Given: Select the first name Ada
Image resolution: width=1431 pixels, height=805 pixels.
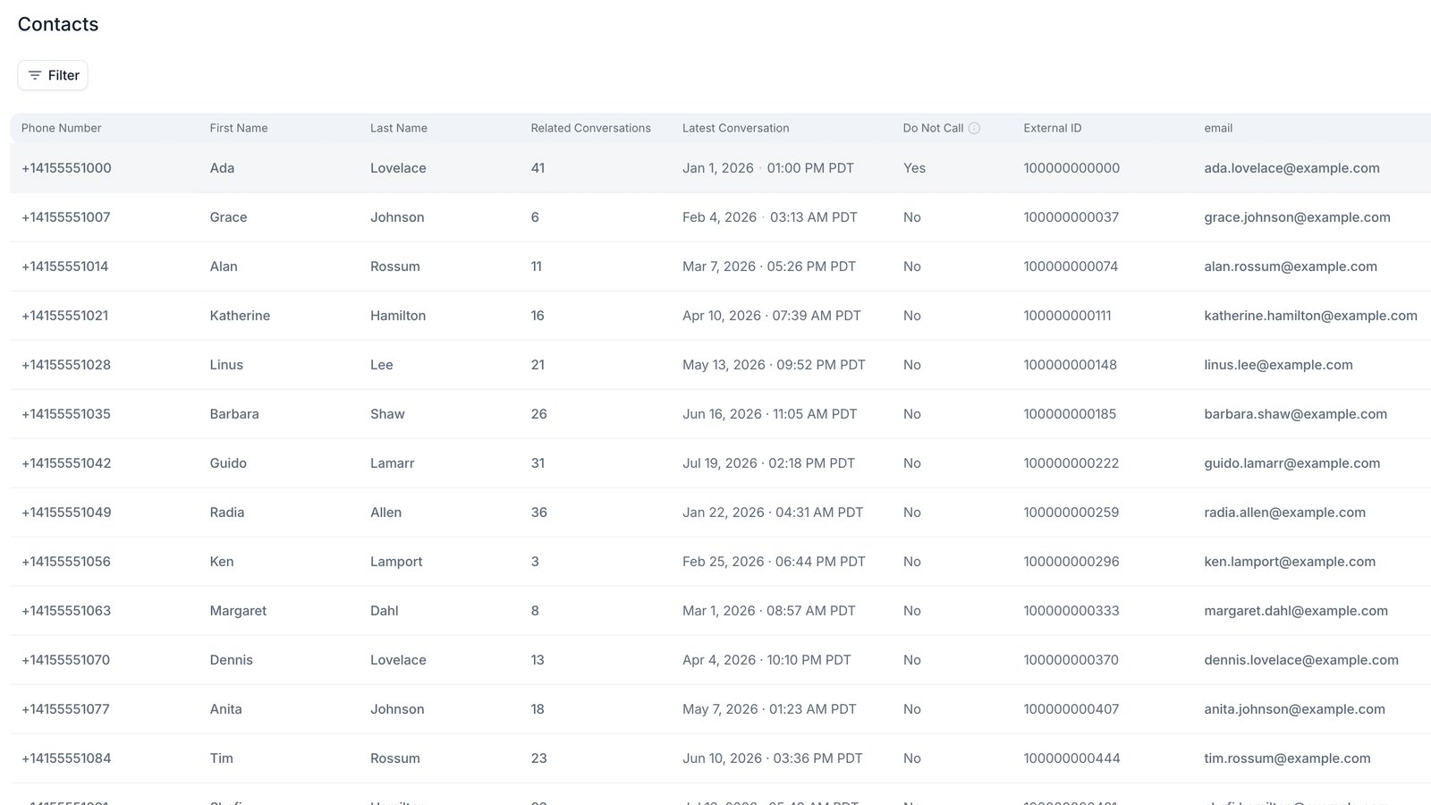Looking at the screenshot, I should 222,168.
